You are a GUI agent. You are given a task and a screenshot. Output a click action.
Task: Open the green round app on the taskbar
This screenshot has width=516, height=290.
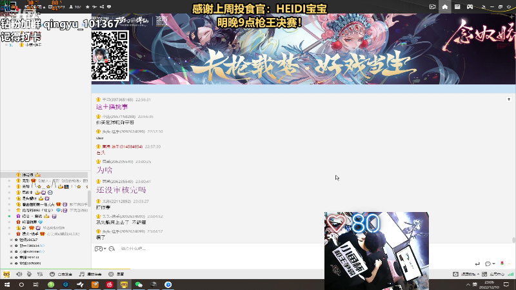(51, 284)
